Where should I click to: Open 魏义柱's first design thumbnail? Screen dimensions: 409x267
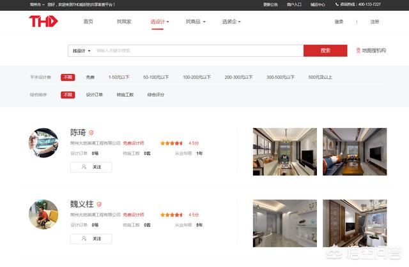point(285,223)
